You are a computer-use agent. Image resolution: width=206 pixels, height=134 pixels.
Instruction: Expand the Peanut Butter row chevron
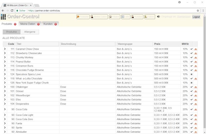(x=5, y=61)
